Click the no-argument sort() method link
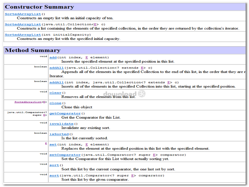This screenshot has height=187, width=249. click(x=54, y=165)
